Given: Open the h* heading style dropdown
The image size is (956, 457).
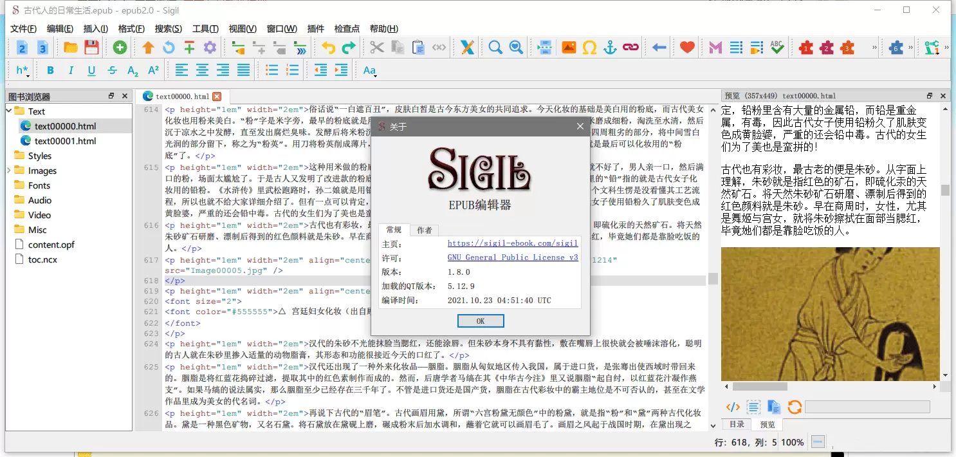Looking at the screenshot, I should tap(23, 70).
